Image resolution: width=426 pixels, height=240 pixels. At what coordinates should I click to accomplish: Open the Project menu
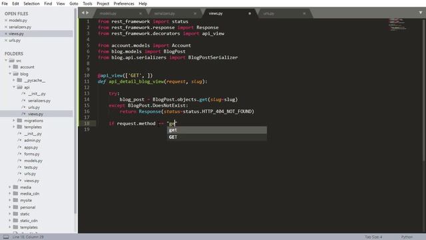(103, 3)
